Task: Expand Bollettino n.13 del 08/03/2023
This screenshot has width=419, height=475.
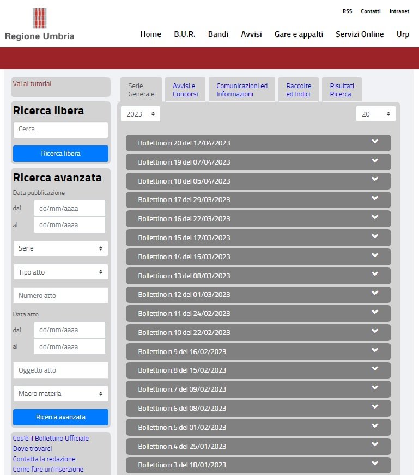Action: pyautogui.click(x=258, y=276)
